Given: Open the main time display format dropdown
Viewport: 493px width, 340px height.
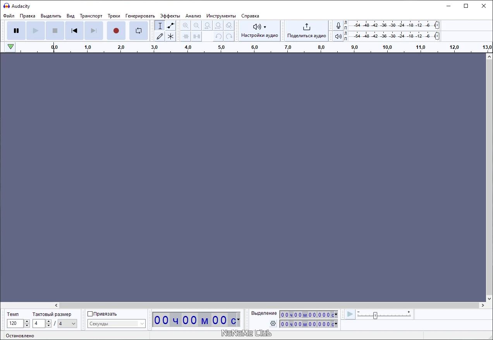Looking at the screenshot, I should coord(238,320).
